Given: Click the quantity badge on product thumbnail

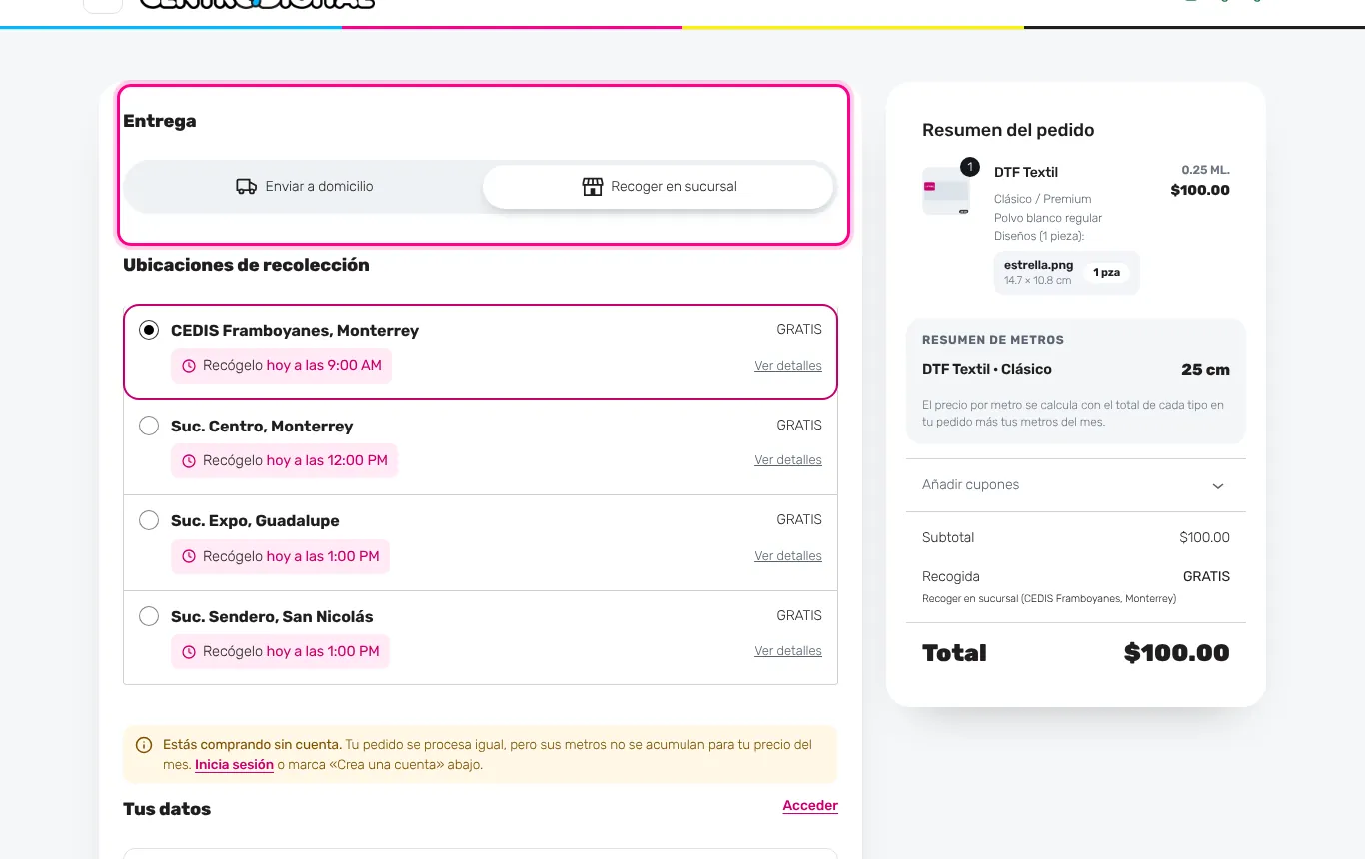Looking at the screenshot, I should coord(969,167).
